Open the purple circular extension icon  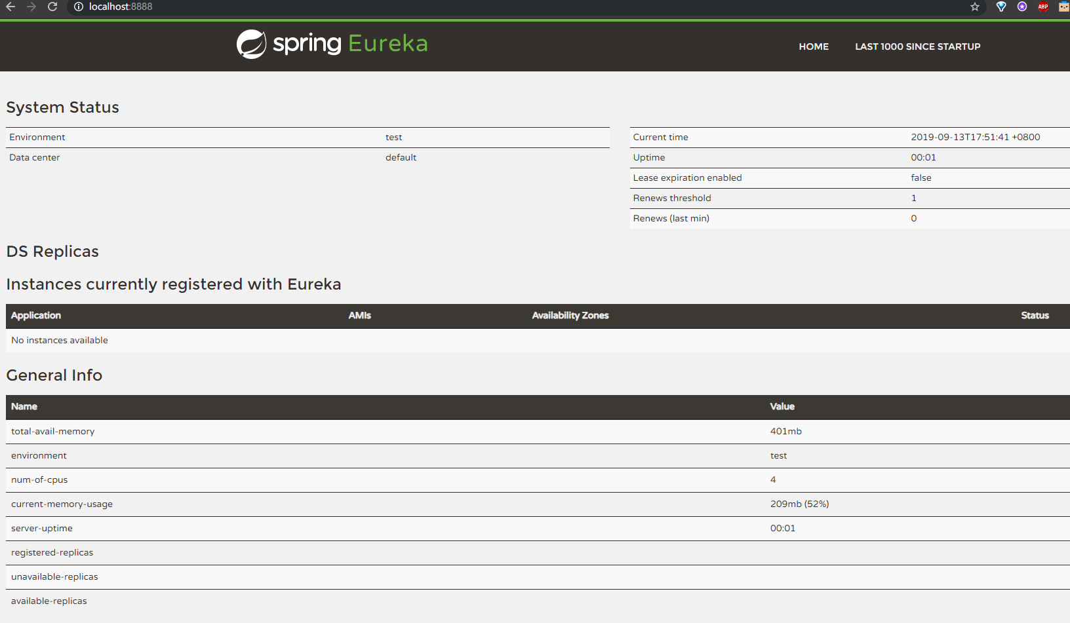tap(1022, 7)
